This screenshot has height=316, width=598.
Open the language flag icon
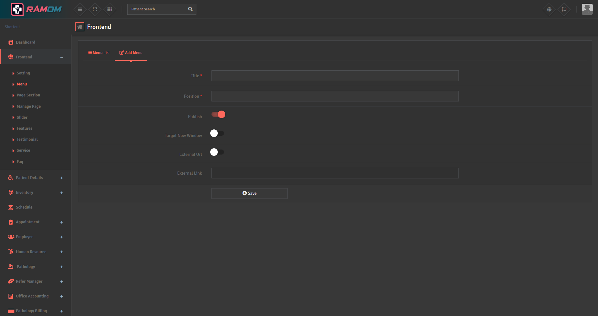pos(564,9)
